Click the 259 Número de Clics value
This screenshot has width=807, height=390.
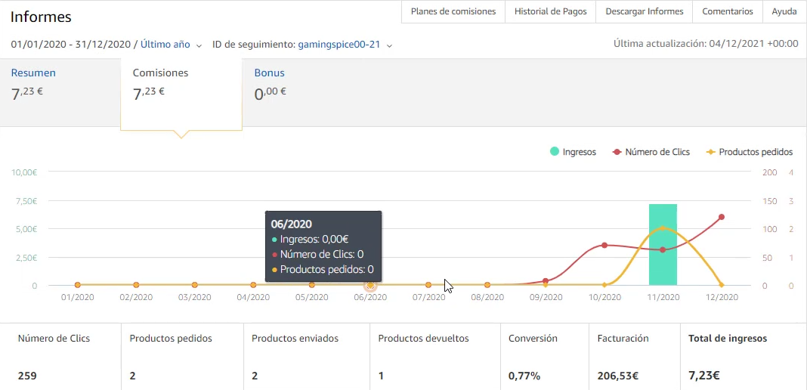coord(27,376)
